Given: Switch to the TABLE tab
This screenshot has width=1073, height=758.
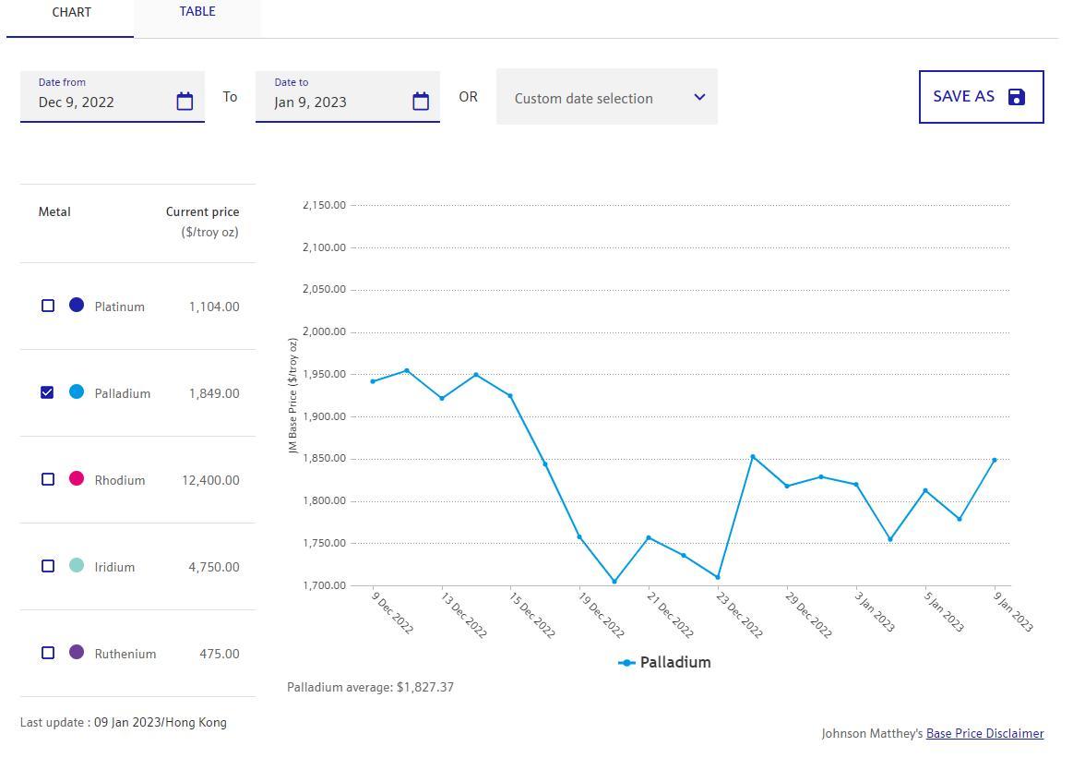Looking at the screenshot, I should click(197, 12).
